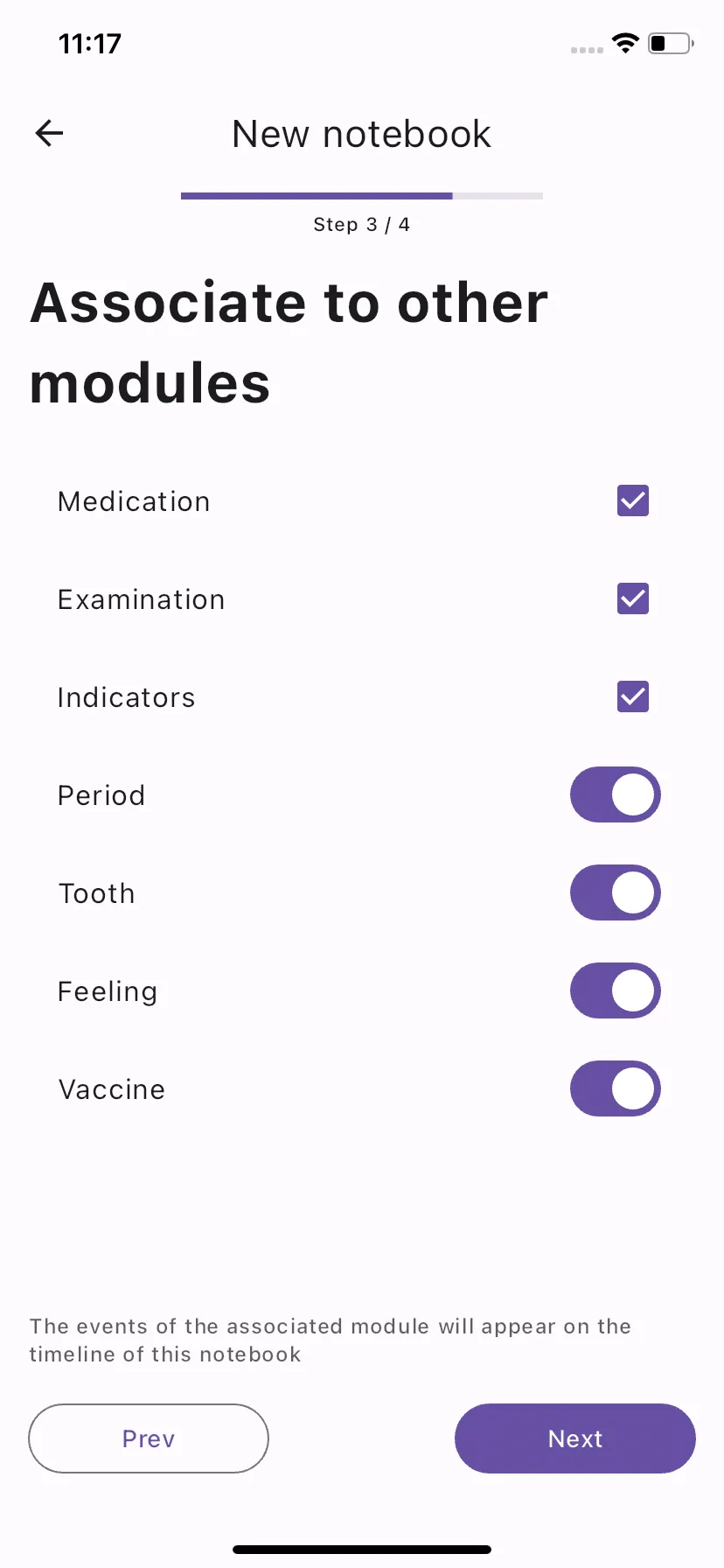The width and height of the screenshot is (724, 1568).
Task: Go to the Next step
Action: (575, 1438)
